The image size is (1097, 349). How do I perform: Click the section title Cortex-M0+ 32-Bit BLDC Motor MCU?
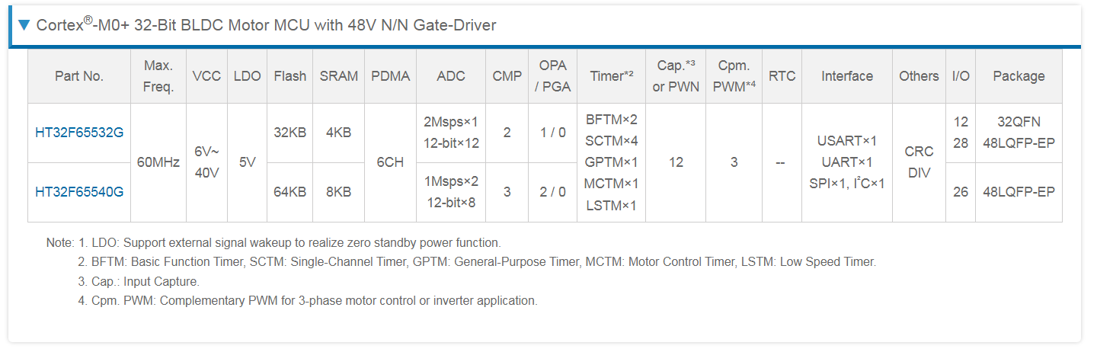point(266,25)
